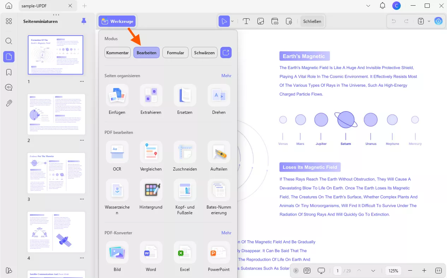Toggle the comments list panel icon

(x=9, y=88)
